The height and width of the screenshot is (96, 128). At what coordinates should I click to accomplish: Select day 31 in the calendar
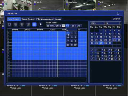pos(110,43)
